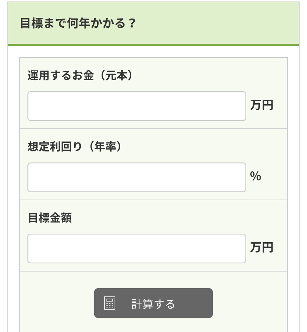This screenshot has height=332, width=307.
Task: Click the 万円 unit beside the principal field
Action: click(x=262, y=105)
